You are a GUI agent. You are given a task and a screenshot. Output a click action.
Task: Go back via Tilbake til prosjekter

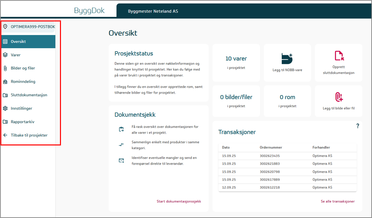29,135
